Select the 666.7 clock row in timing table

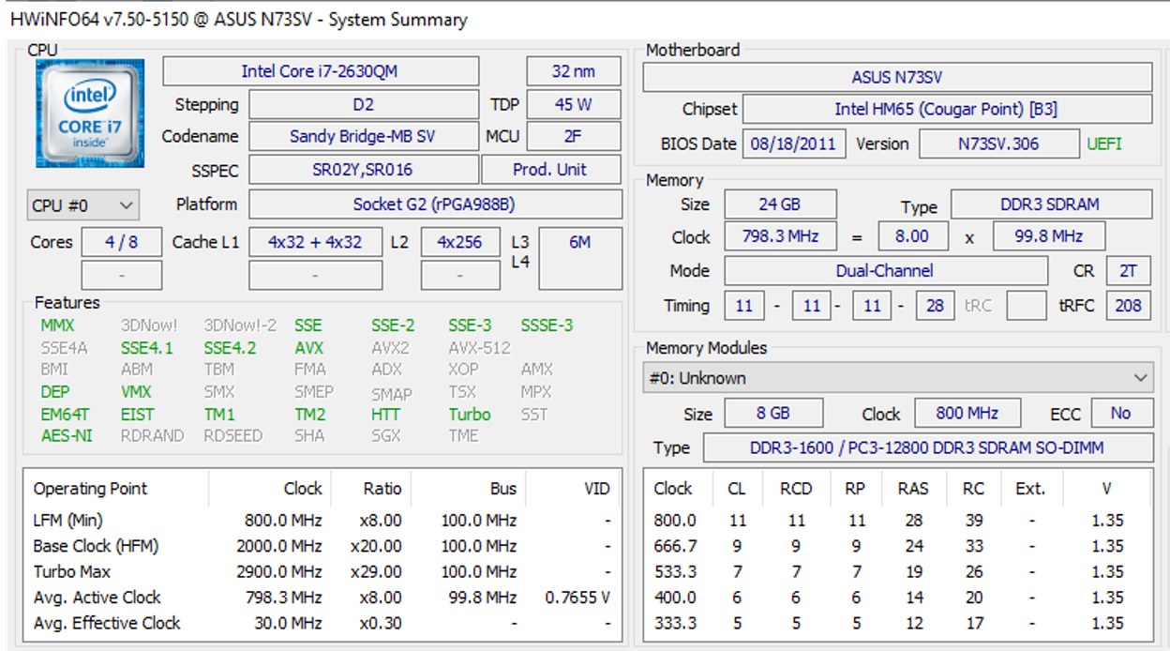[899, 546]
